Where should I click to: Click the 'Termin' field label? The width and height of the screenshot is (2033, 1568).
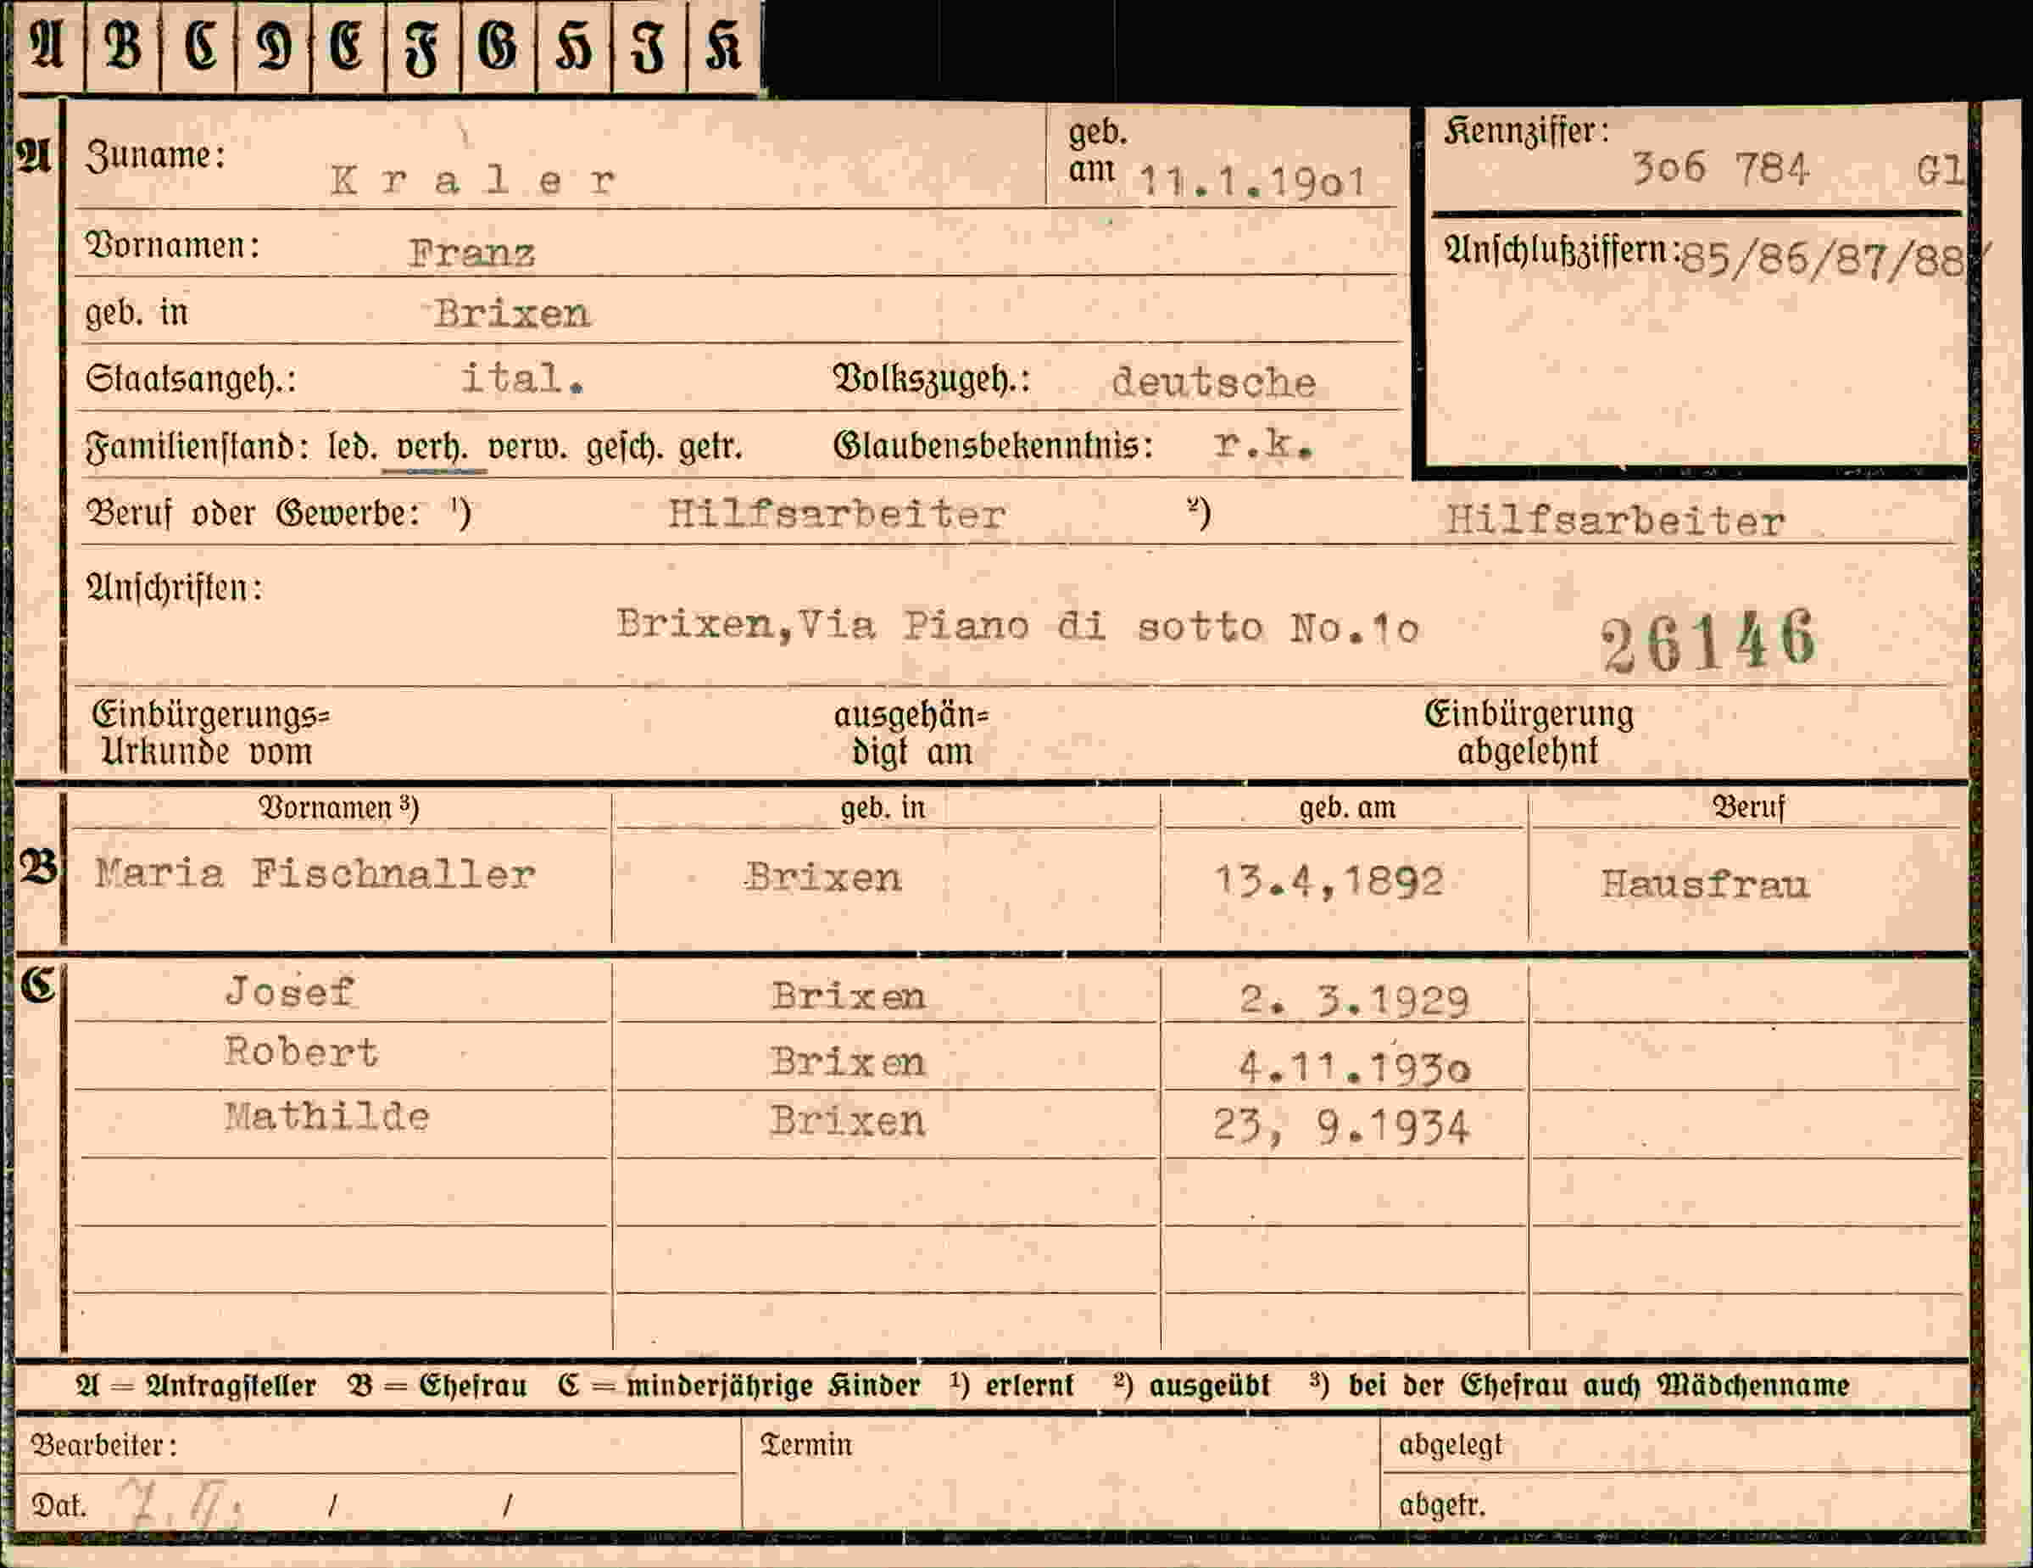point(806,1444)
